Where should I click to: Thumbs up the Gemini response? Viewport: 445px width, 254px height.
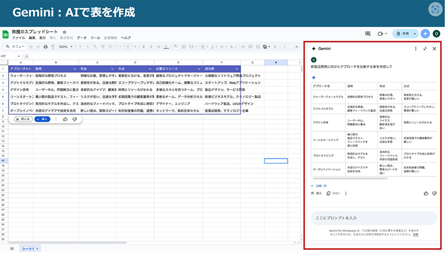click(426, 193)
